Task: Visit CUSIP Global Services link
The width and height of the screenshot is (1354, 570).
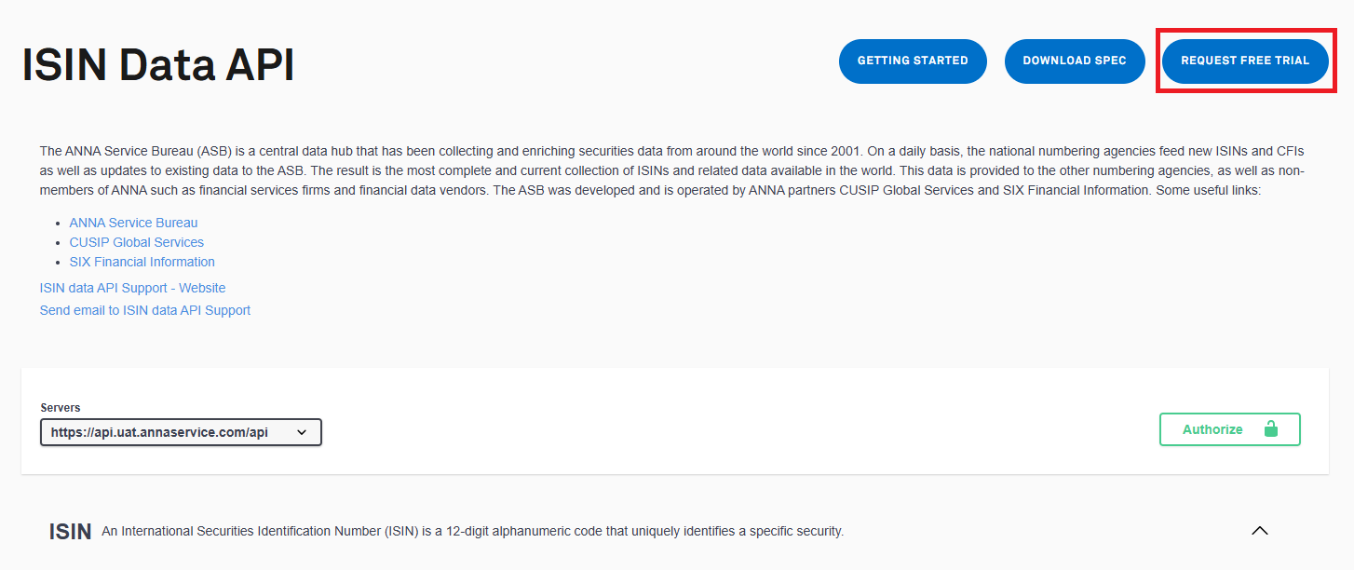Action: (x=137, y=242)
